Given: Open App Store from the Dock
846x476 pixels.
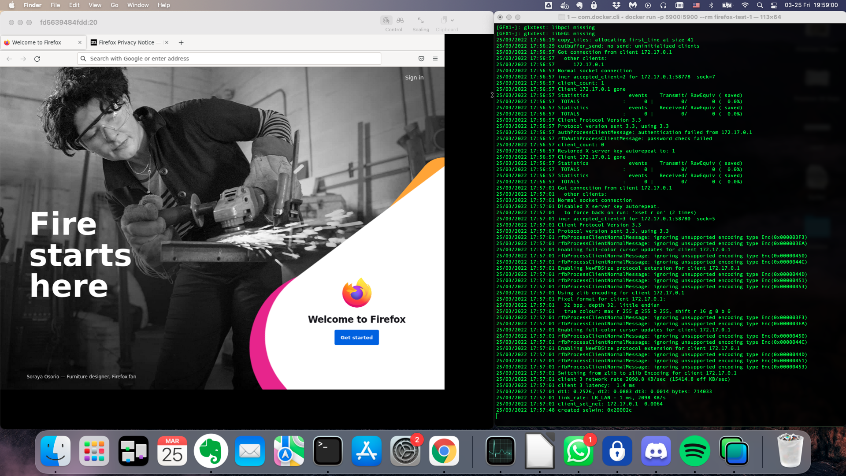Looking at the screenshot, I should click(x=367, y=451).
